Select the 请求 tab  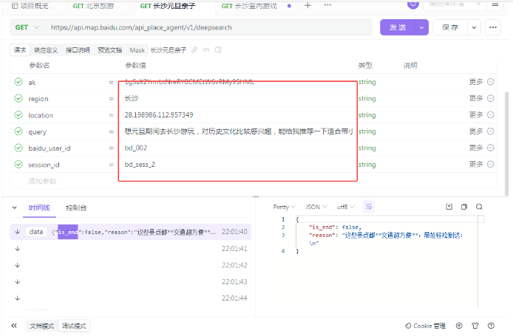point(20,50)
